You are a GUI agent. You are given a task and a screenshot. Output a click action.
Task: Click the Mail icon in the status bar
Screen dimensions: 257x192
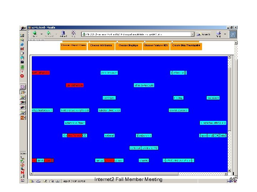coord(38,181)
